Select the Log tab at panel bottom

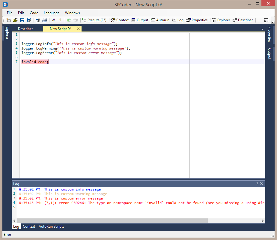click(16, 226)
